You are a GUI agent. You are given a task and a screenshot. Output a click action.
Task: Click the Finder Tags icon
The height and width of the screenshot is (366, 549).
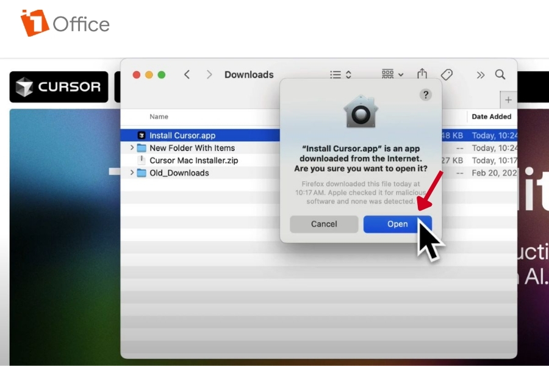[x=447, y=74]
